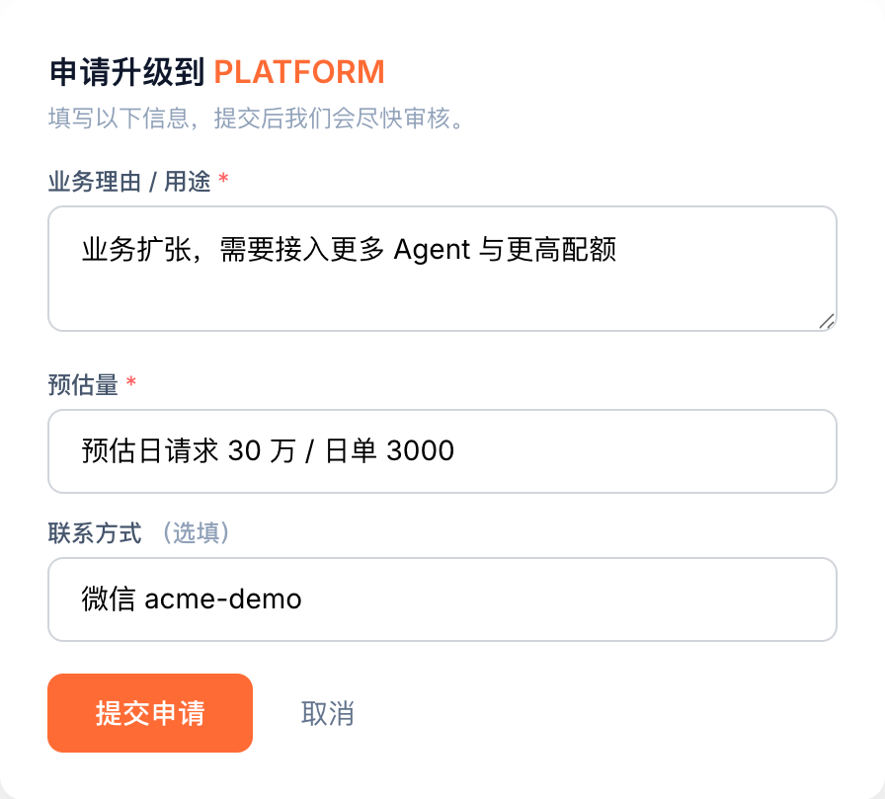Submit the form with 提交申请
This screenshot has height=799, width=885.
coord(150,713)
